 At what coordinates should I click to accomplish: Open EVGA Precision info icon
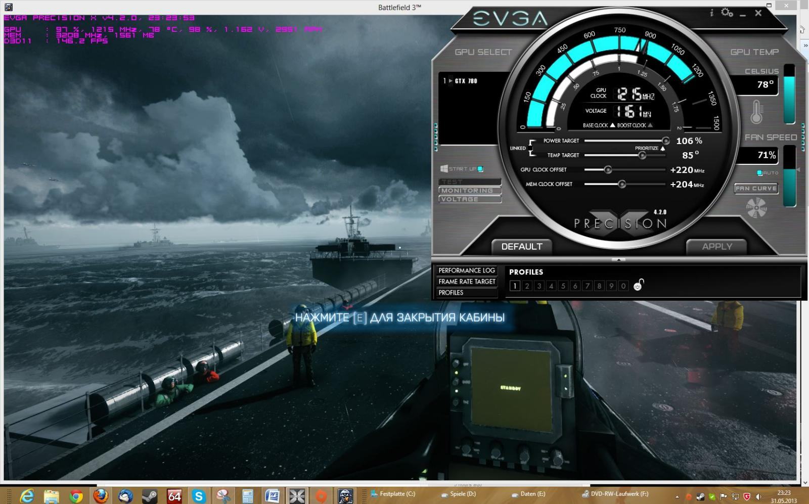coord(711,13)
